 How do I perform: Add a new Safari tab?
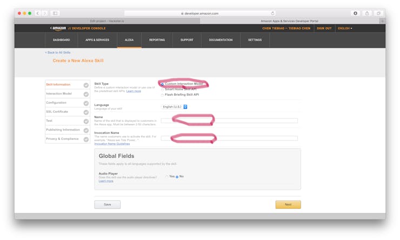pyautogui.click(x=382, y=21)
